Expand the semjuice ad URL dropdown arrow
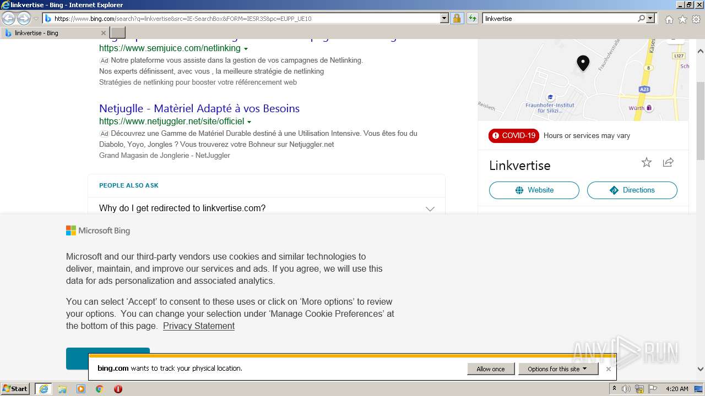Viewport: 705px width, 396px height. click(x=246, y=48)
